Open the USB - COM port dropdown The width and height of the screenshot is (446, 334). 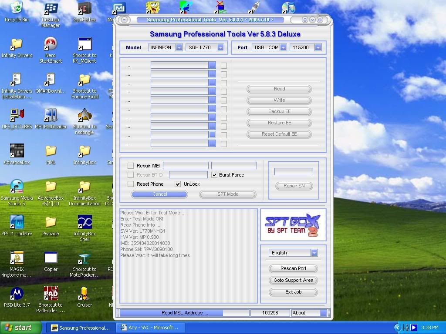point(283,47)
